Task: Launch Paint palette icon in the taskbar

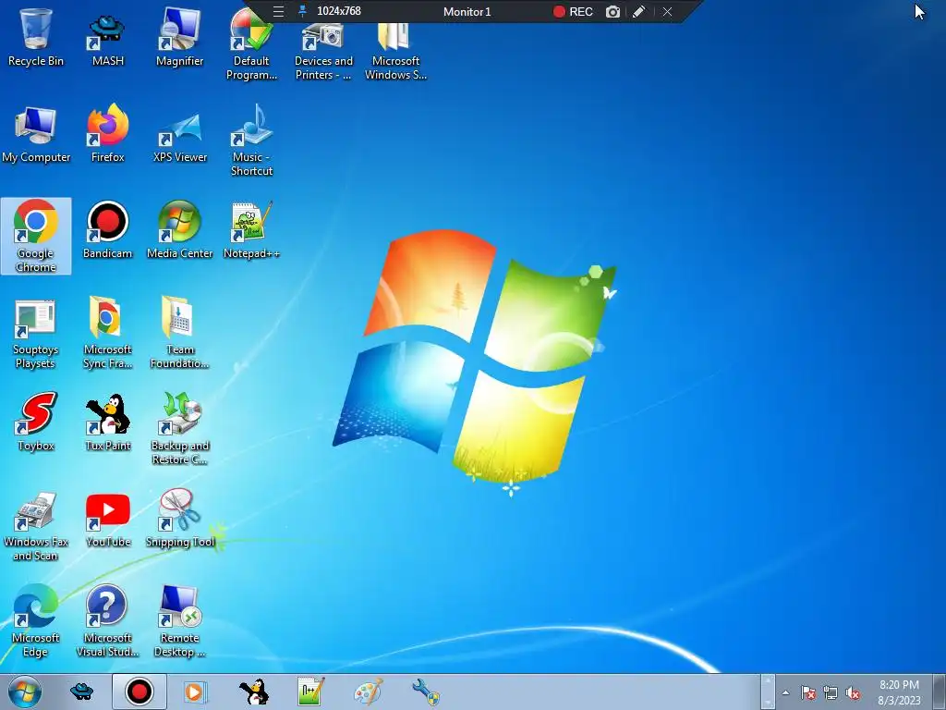Action: [368, 692]
